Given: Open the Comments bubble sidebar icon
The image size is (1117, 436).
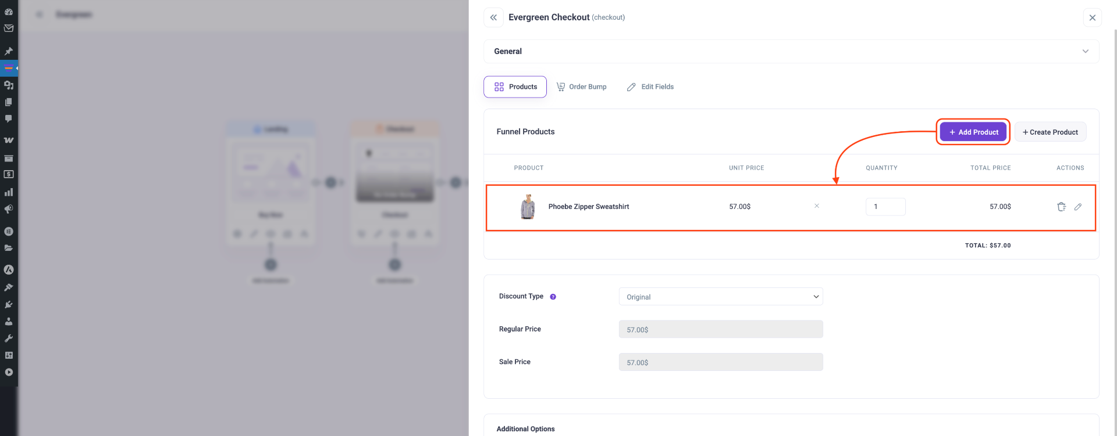Looking at the screenshot, I should click(x=9, y=118).
